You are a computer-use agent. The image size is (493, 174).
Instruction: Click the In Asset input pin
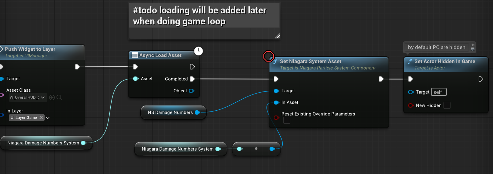[x=276, y=102]
